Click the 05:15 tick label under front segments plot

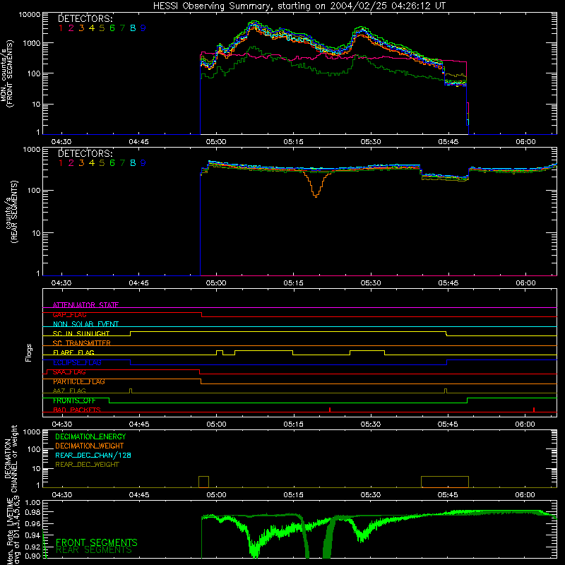tap(293, 142)
